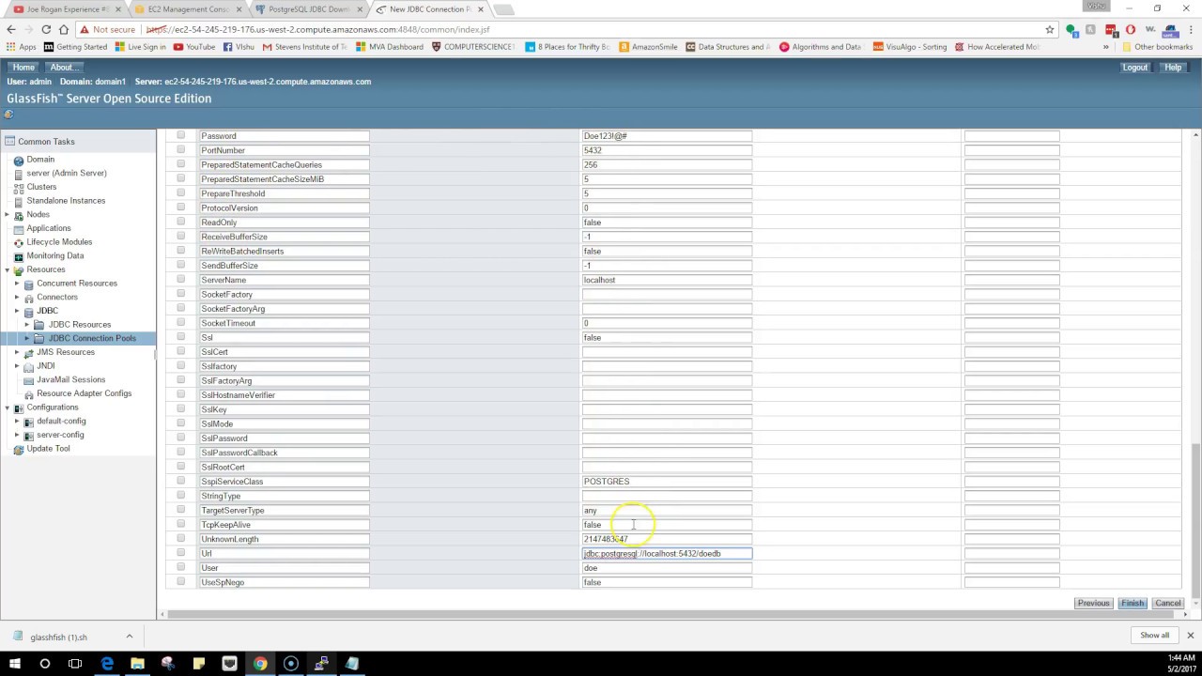Click the Apps bookmarks shortcut icon

tap(11, 47)
